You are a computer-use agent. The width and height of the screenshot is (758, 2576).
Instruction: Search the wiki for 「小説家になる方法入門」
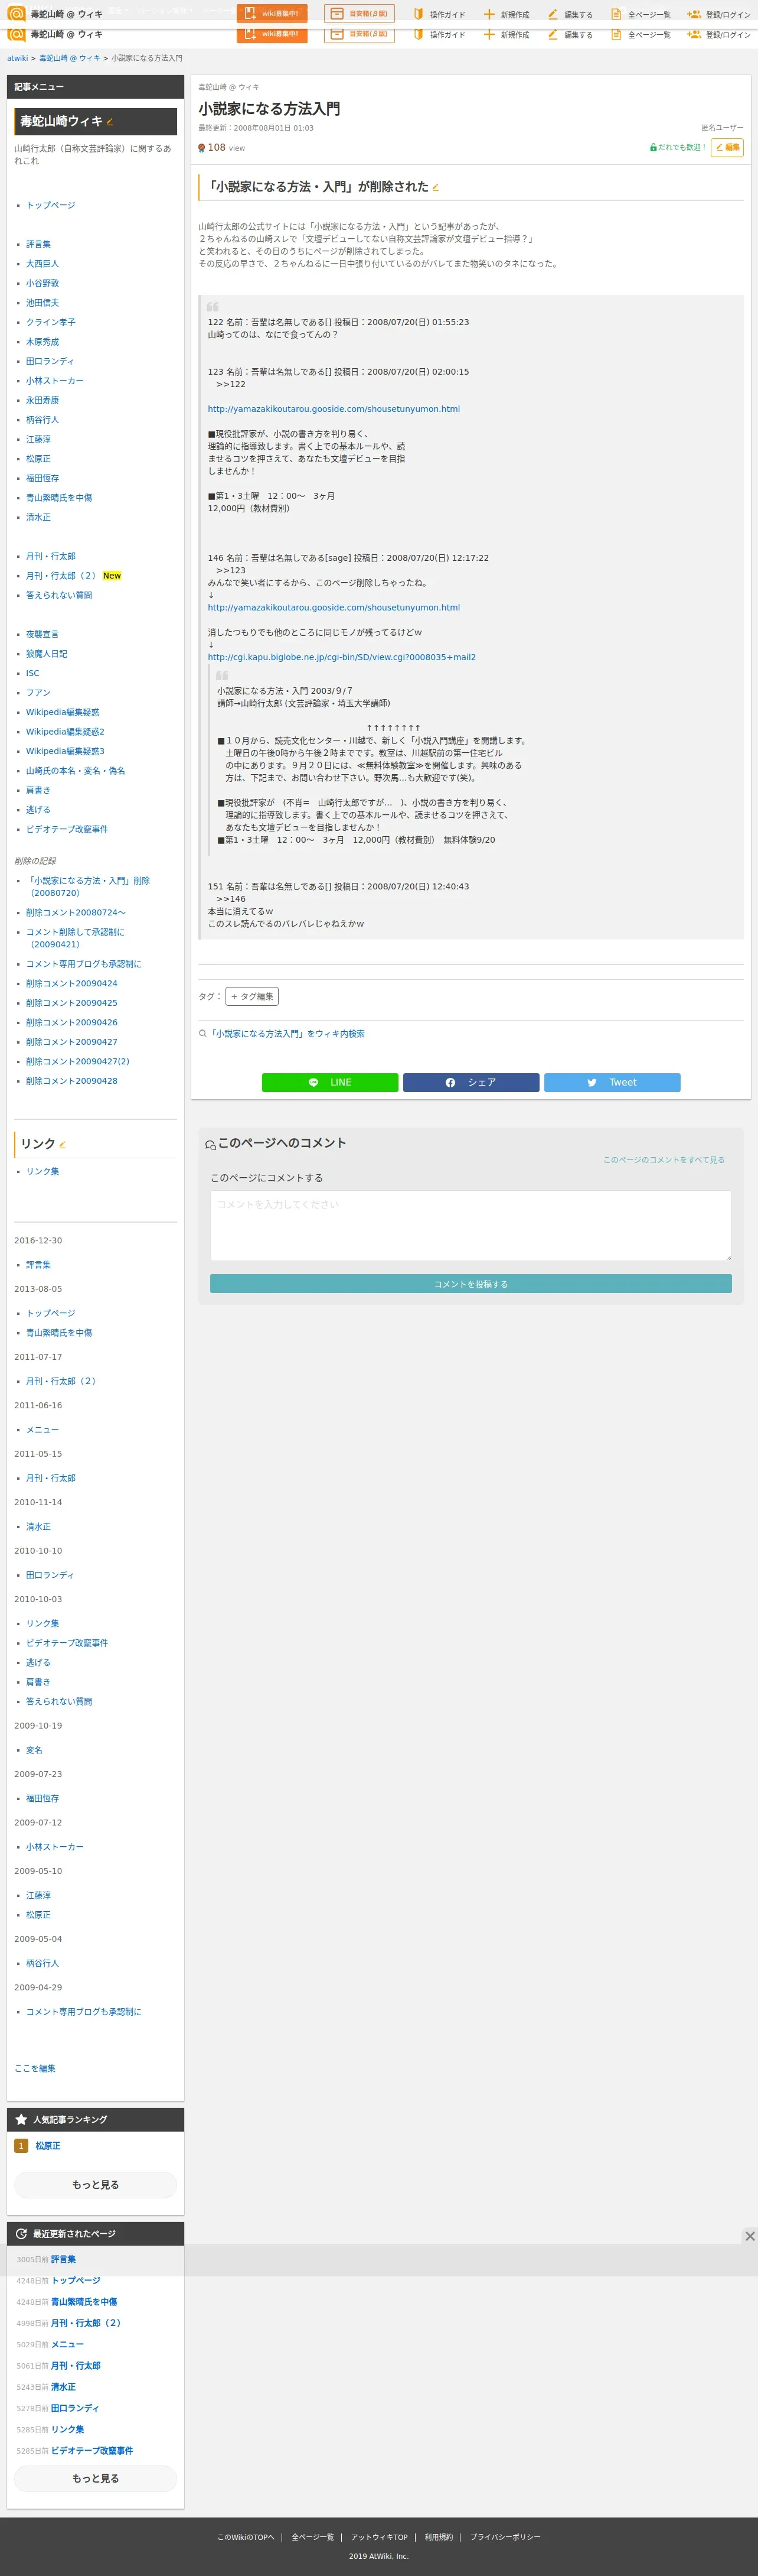tap(286, 1033)
